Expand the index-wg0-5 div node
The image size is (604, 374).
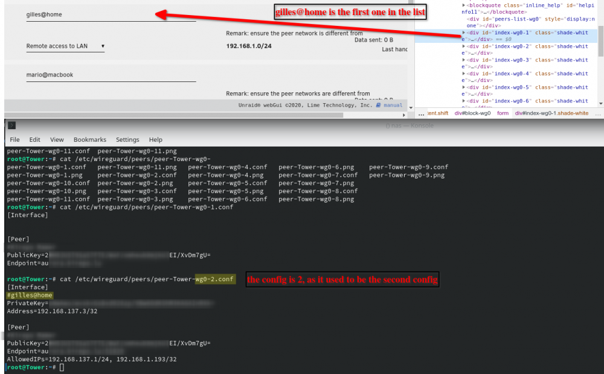463,87
